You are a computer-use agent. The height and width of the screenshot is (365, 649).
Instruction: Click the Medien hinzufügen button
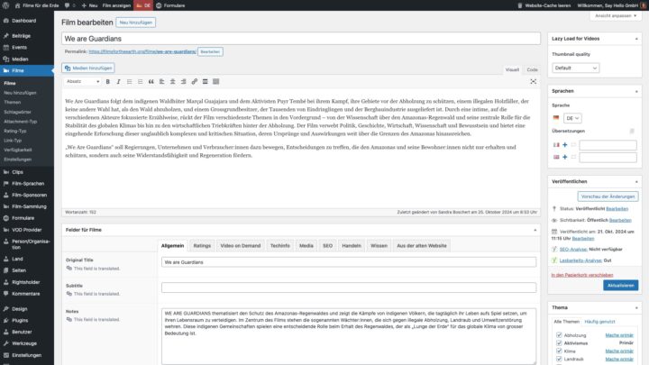tap(88, 68)
